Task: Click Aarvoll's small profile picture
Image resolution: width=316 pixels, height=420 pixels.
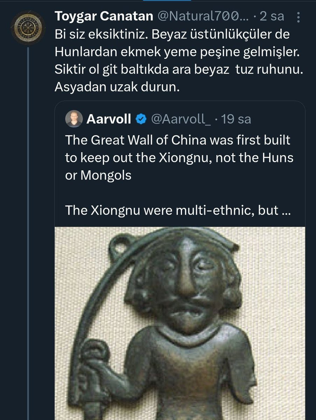Action: 74,119
